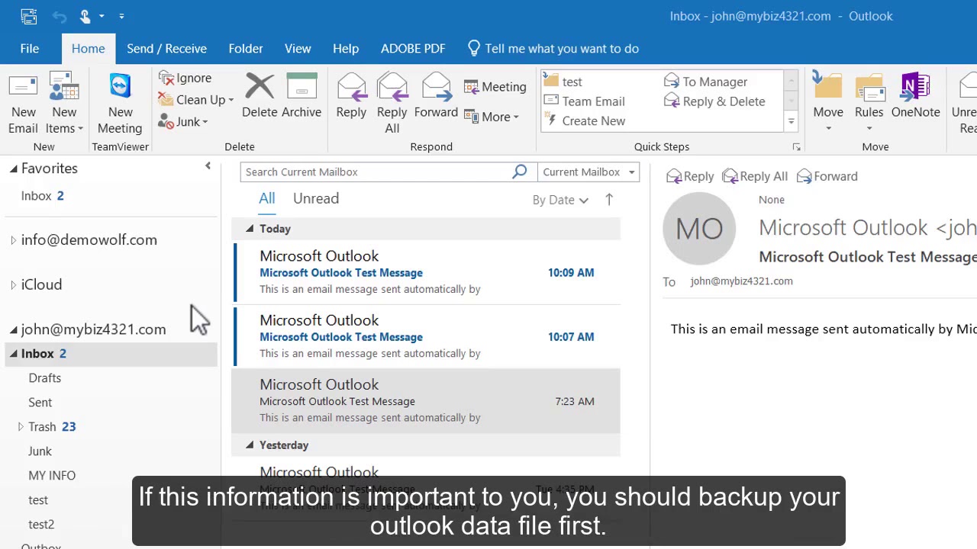The height and width of the screenshot is (549, 977).
Task: Open the test2 folder
Action: click(41, 525)
